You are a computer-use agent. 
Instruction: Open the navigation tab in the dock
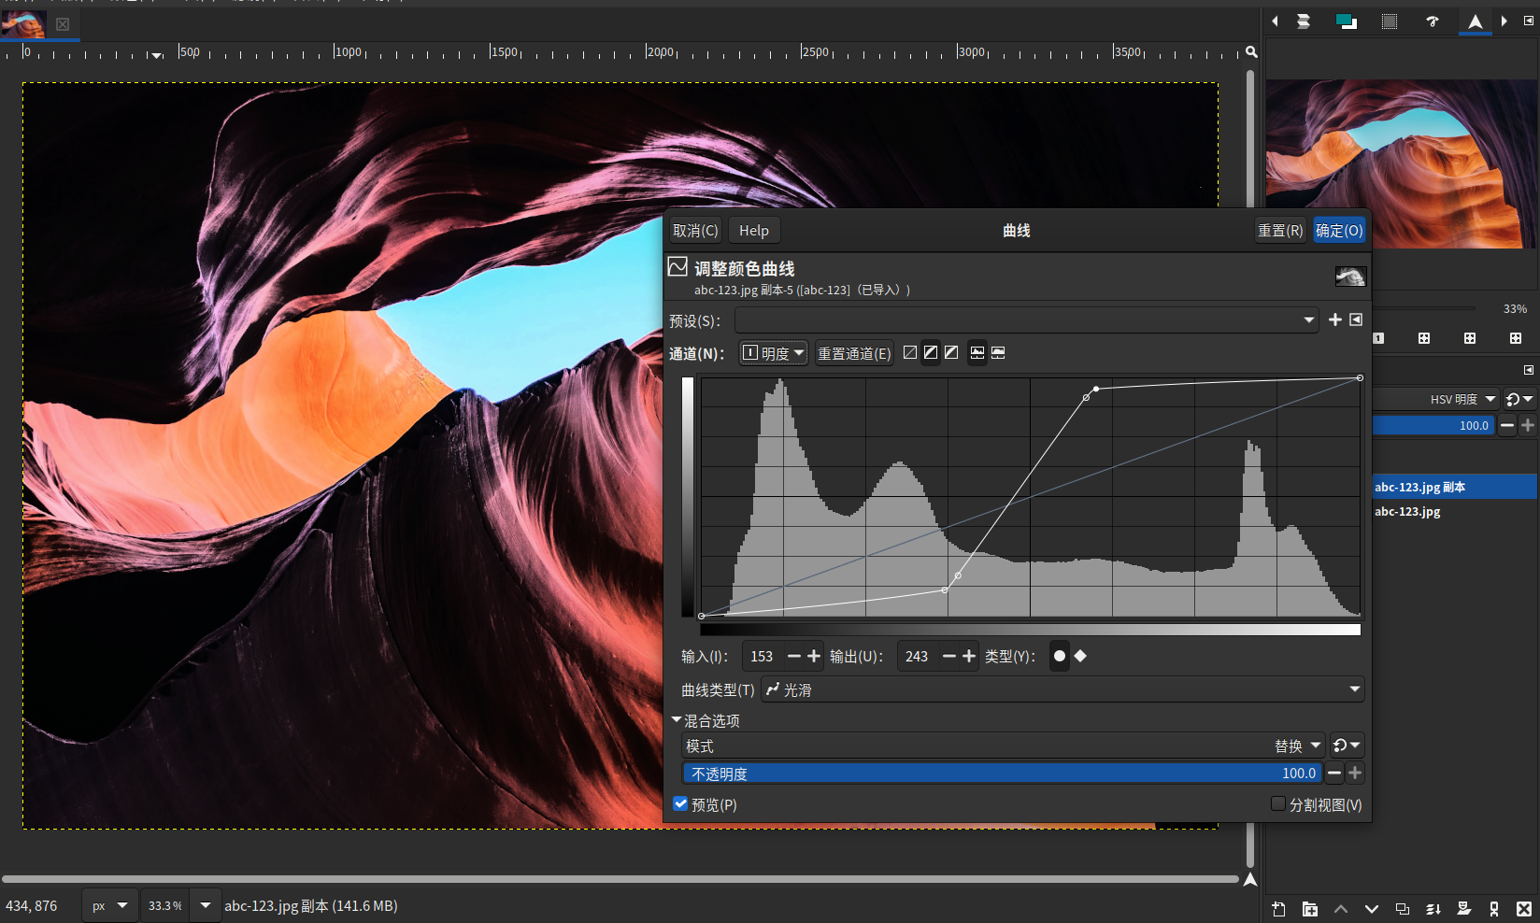coord(1475,21)
